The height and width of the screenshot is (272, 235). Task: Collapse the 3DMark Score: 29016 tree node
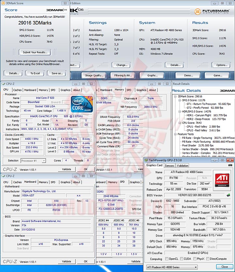click(175, 96)
